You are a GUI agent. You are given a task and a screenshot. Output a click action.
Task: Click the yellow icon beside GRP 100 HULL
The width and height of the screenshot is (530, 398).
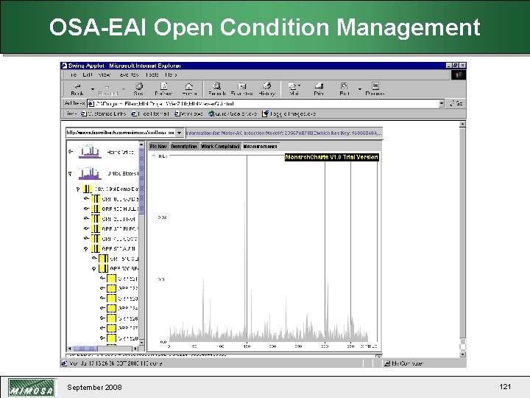tap(96, 209)
